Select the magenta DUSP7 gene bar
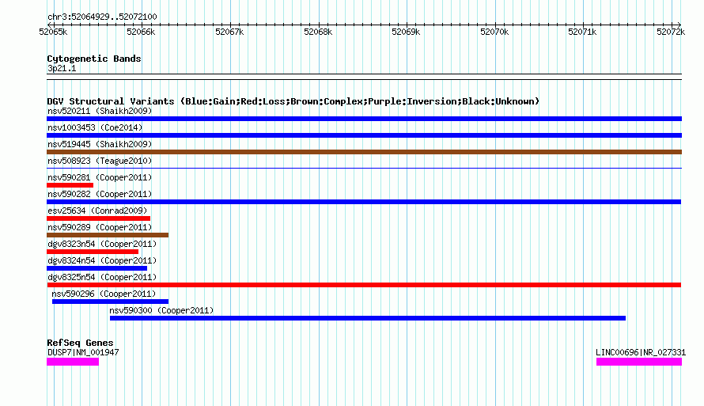704x406 pixels. 73,362
